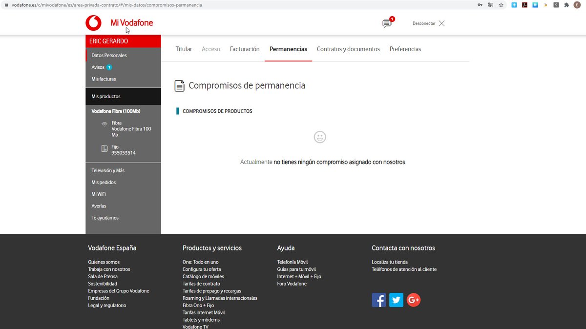Click the Avisos badge showing 1

point(109,67)
